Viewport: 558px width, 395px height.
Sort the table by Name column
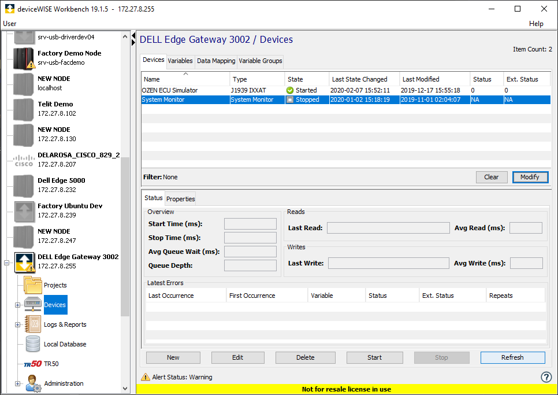pos(185,79)
